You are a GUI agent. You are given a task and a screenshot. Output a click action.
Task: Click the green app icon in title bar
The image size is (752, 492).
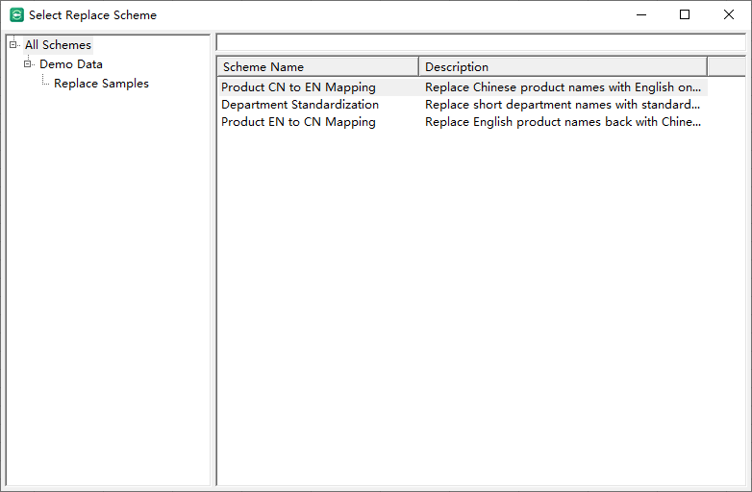[x=16, y=14]
